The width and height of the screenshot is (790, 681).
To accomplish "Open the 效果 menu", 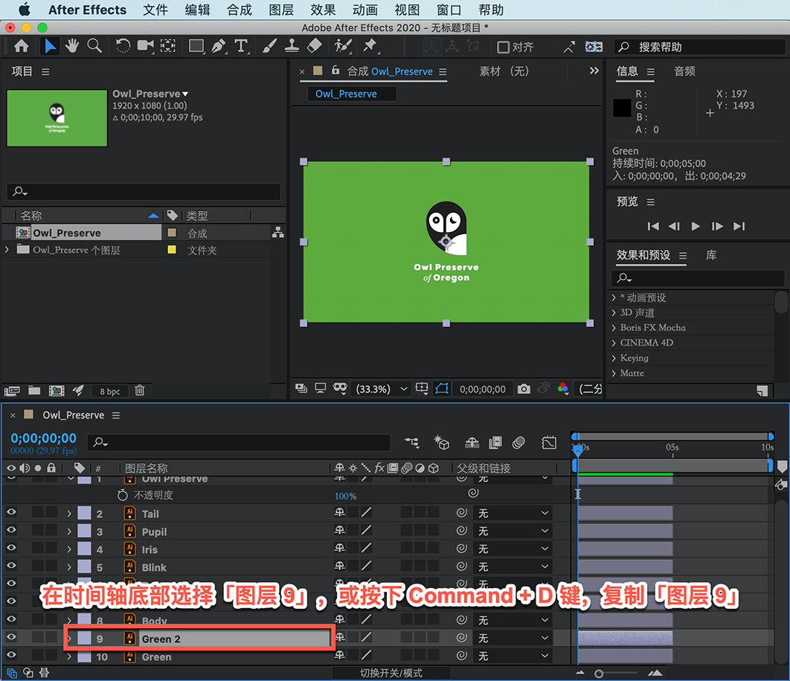I will [x=323, y=10].
